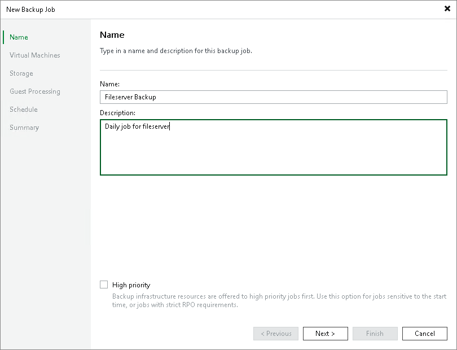
Task: Go to the Storage step
Action: (x=21, y=73)
